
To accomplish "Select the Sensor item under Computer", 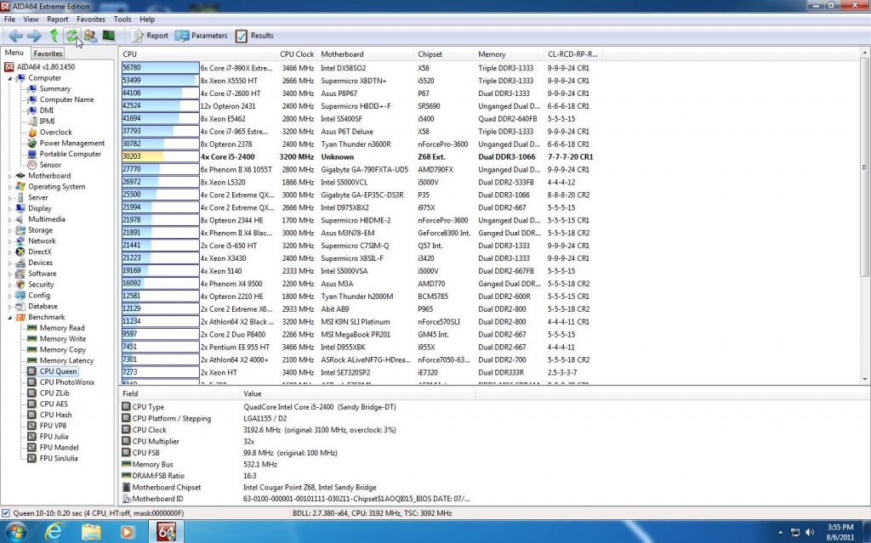I will (49, 165).
